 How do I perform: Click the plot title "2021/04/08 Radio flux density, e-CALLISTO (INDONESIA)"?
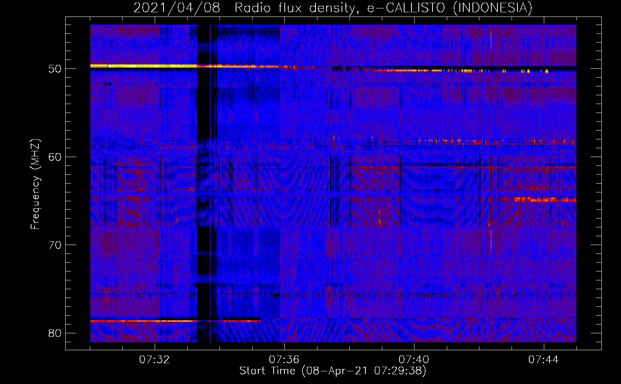[x=333, y=8]
